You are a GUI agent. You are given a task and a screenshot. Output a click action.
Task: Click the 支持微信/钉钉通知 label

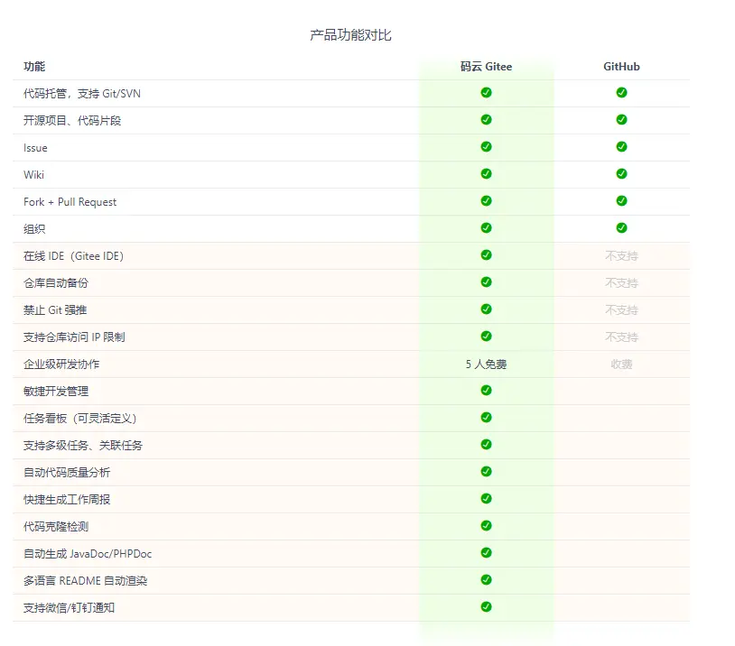pyautogui.click(x=69, y=608)
